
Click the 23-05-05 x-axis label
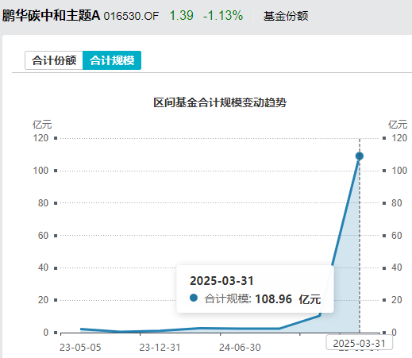pos(80,348)
